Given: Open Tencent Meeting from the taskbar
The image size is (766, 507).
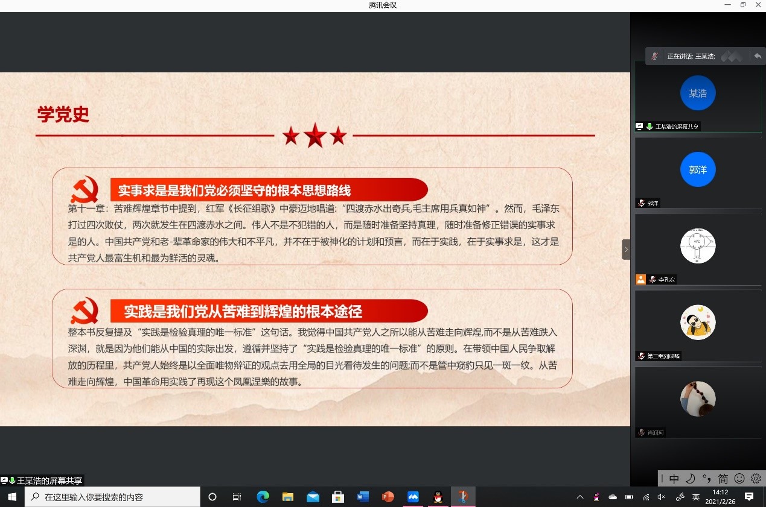Looking at the screenshot, I should coord(413,497).
